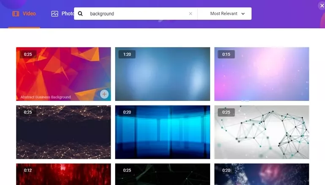Click the 0:12 duration badge
Image resolution: width=325 pixels, height=185 pixels.
[28, 170]
